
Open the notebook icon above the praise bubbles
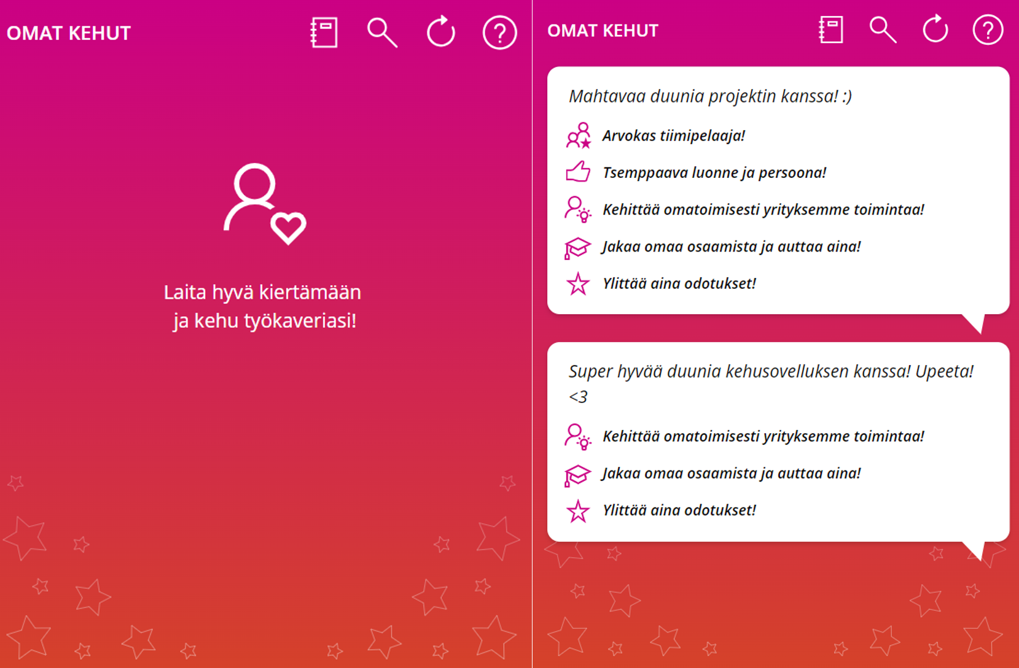tap(830, 30)
